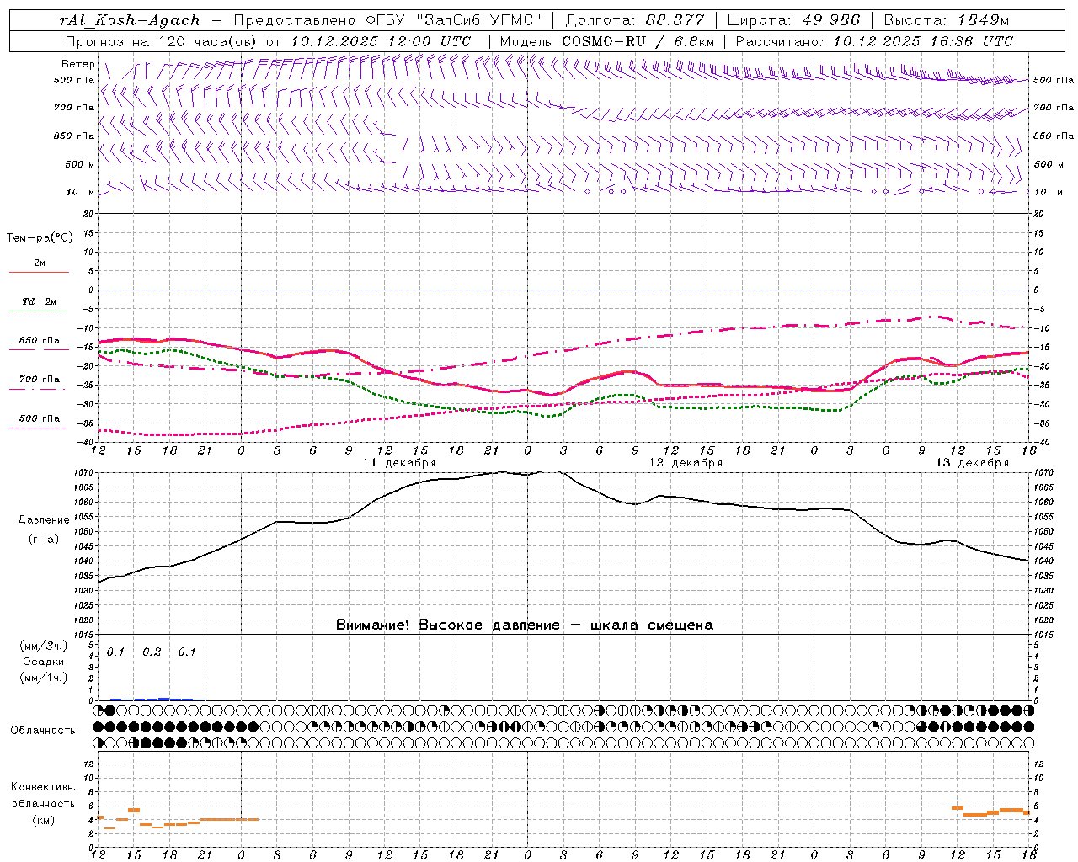Click the Рассчитано 10.12.2025 16:36 UTC timestamp
1078x862 pixels.
point(875,41)
